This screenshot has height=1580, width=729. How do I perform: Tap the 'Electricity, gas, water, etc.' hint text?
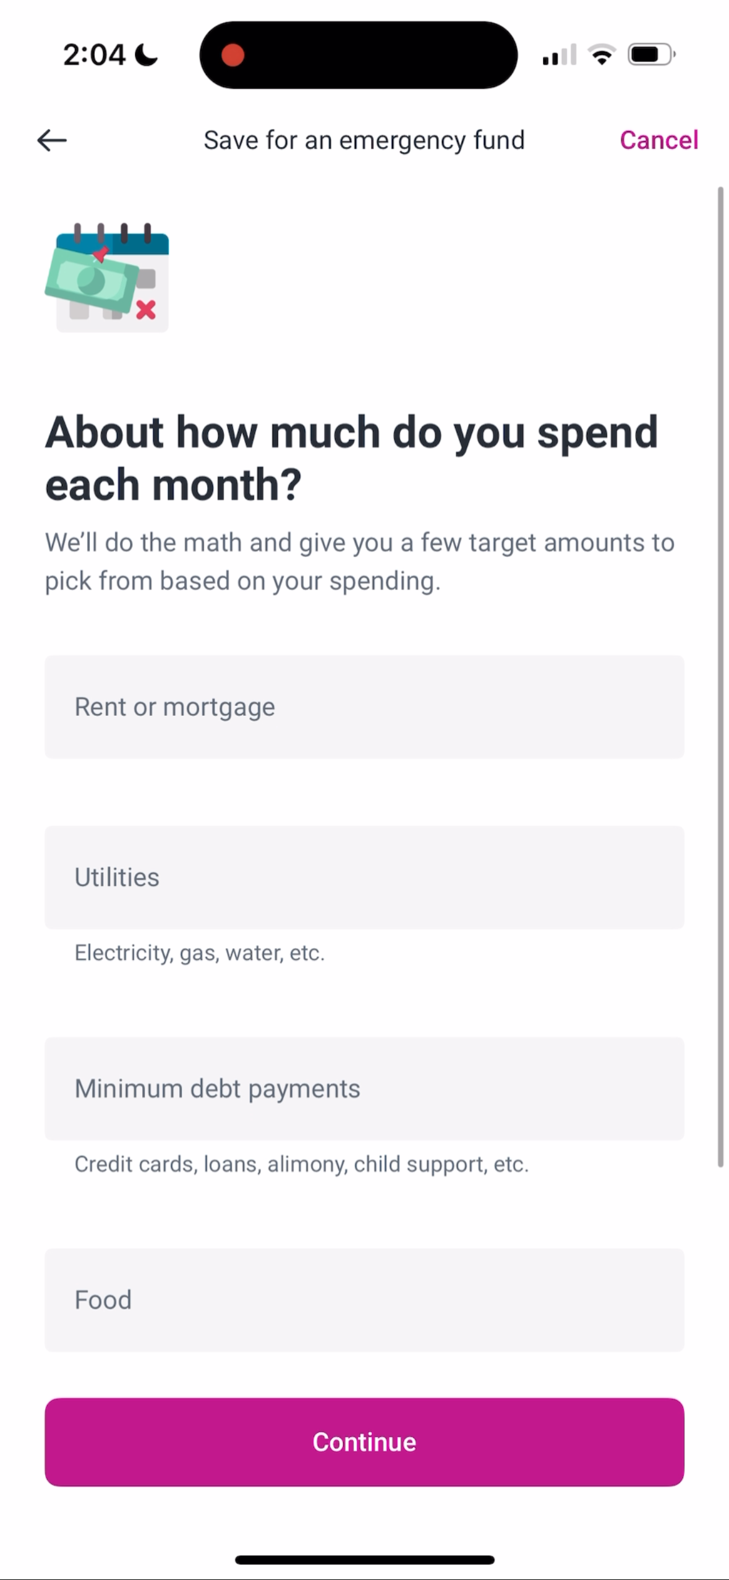[x=200, y=953]
